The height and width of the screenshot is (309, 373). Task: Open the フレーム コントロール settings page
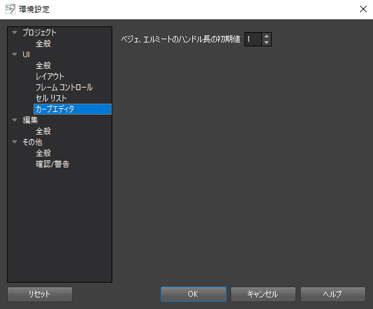(x=64, y=87)
